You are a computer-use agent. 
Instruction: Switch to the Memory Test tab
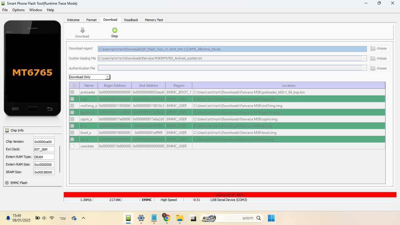pyautogui.click(x=154, y=20)
